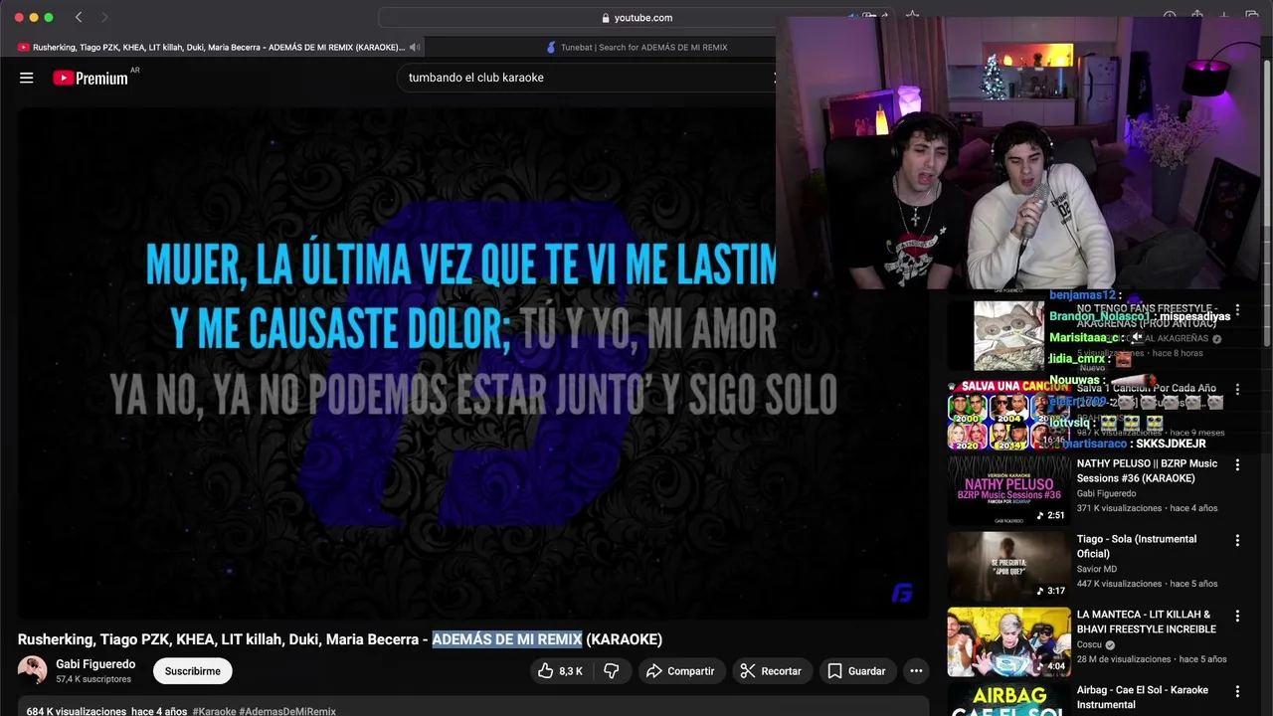This screenshot has width=1273, height=716.
Task: Click the Compartir share arrow button
Action: coord(680,671)
